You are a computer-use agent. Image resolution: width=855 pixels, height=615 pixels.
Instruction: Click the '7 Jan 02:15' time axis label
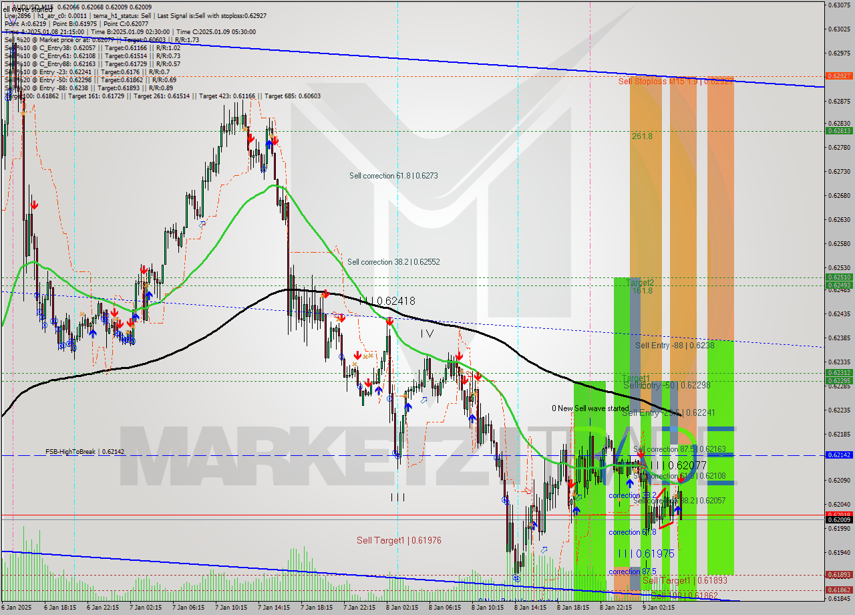click(146, 608)
